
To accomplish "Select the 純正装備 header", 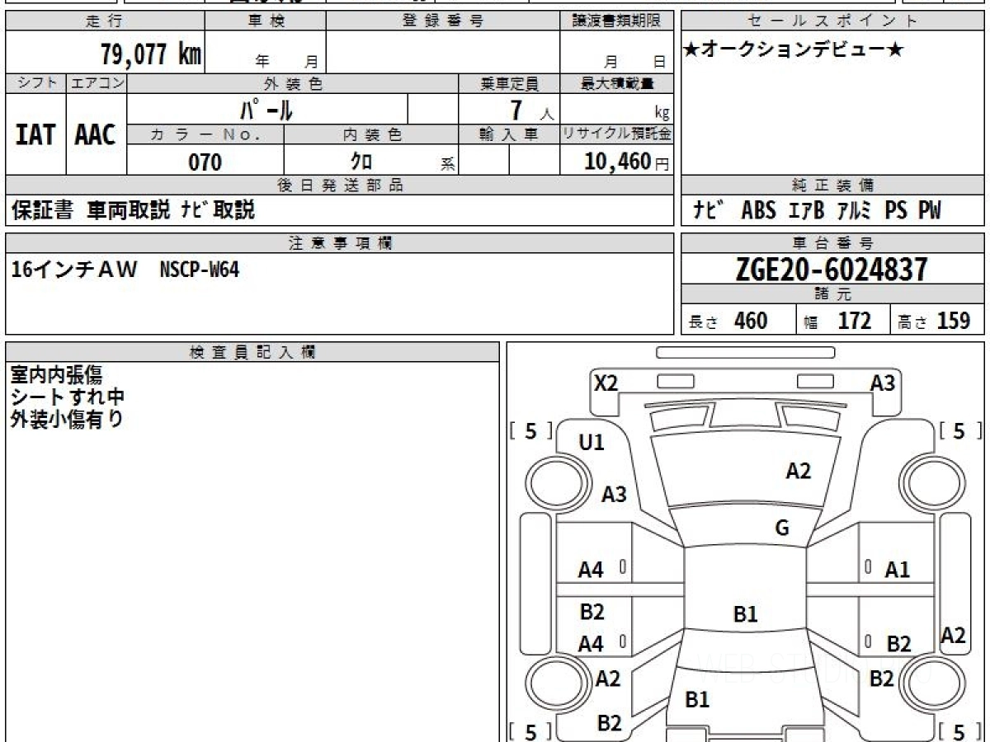I will (833, 185).
